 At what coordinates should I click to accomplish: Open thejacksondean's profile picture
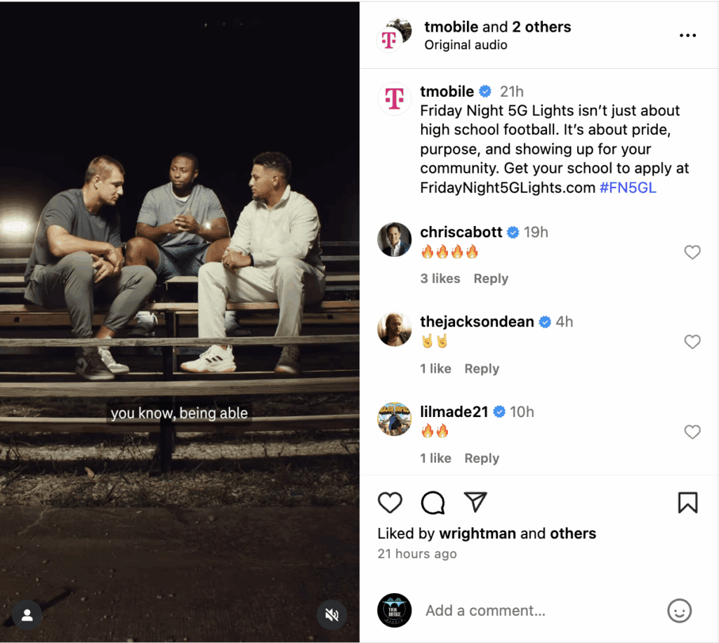pos(395,329)
